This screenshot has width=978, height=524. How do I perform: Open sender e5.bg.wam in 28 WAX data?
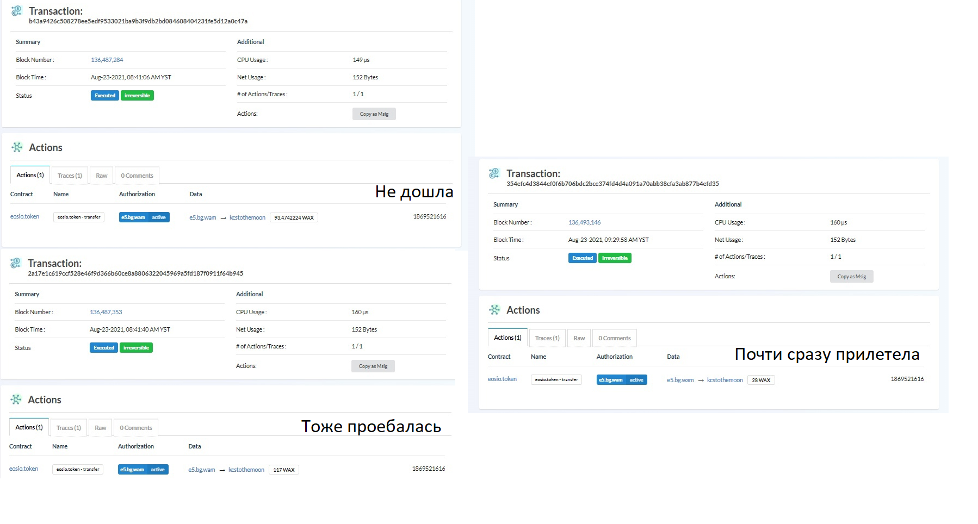(x=680, y=380)
